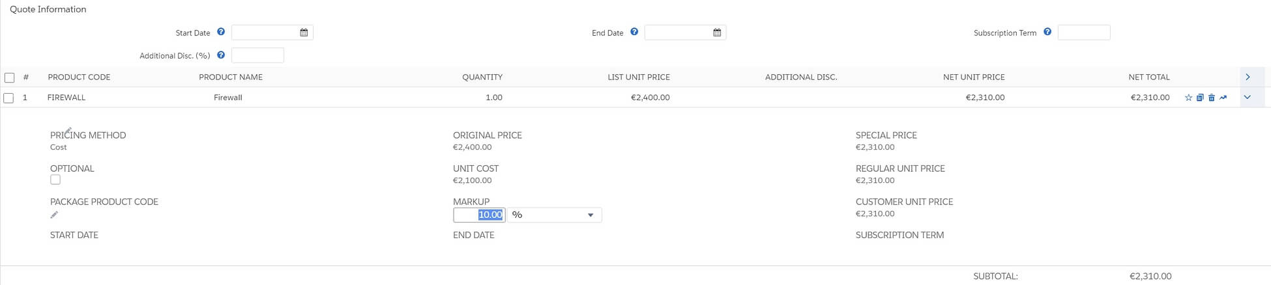
Task: Click into the Subscription Term input field
Action: pos(1083,33)
